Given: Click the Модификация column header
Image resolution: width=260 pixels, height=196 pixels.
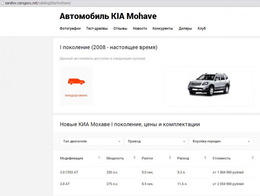Looking at the screenshot, I should 71,158.
